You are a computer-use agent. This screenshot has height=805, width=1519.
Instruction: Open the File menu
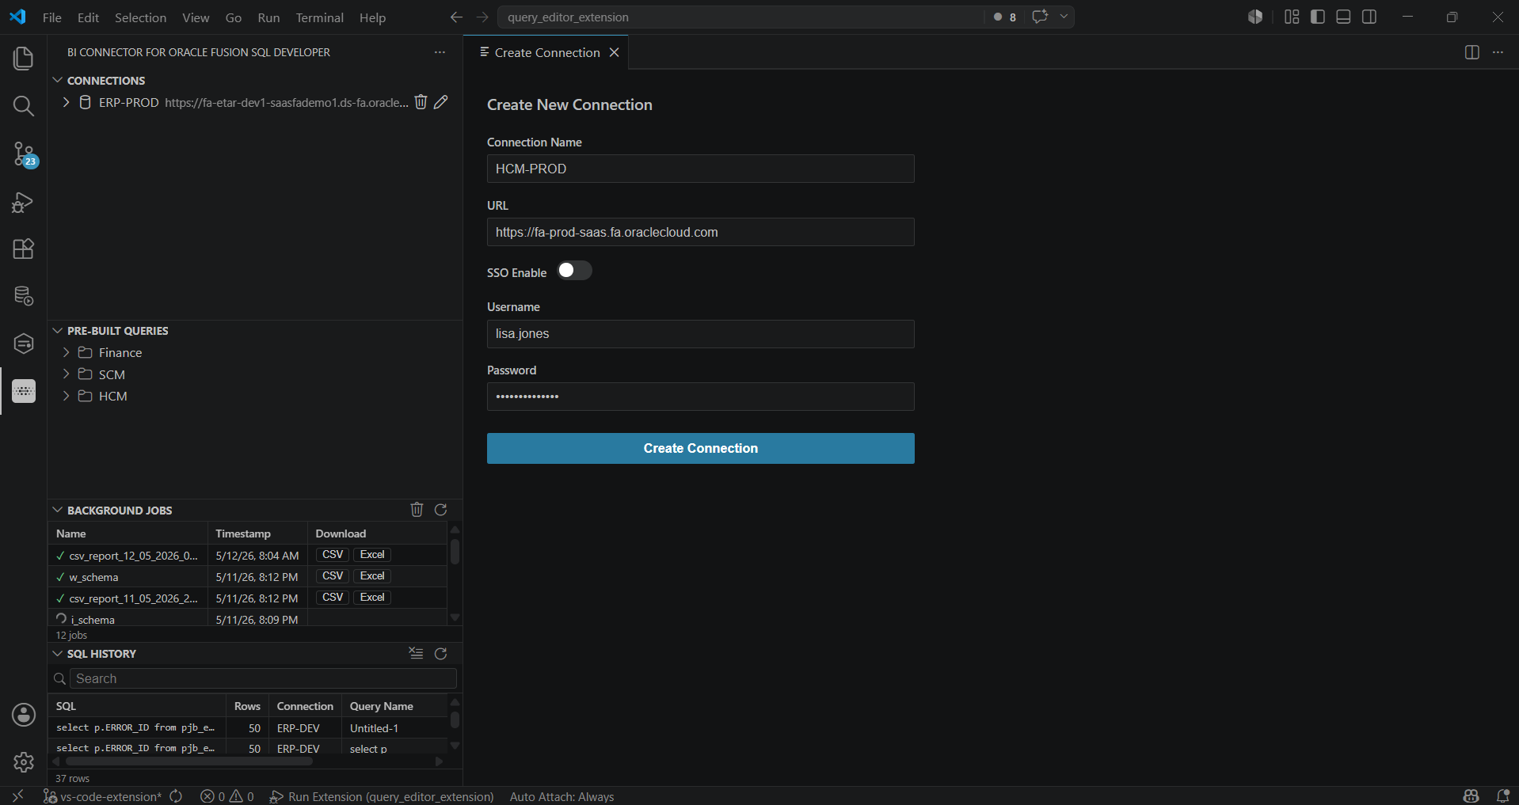coord(52,17)
